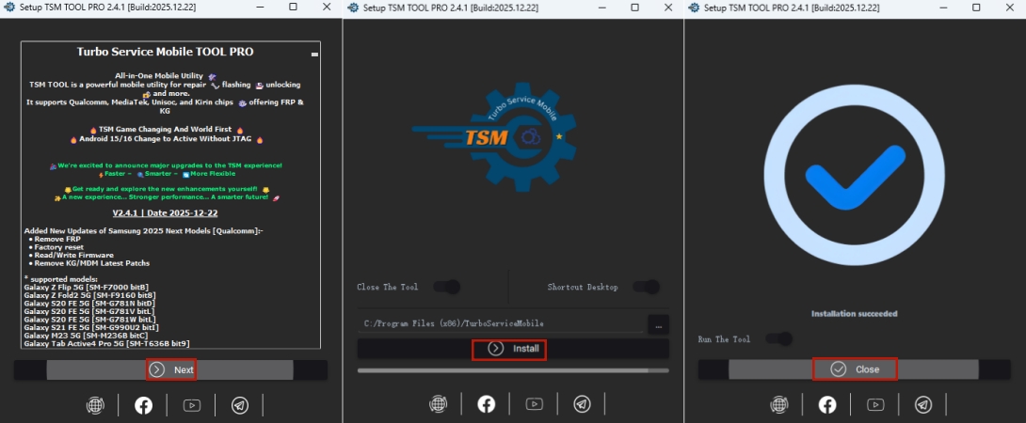Click the gear icon in first window title bar
Screen dimensions: 1026x423
coord(8,8)
